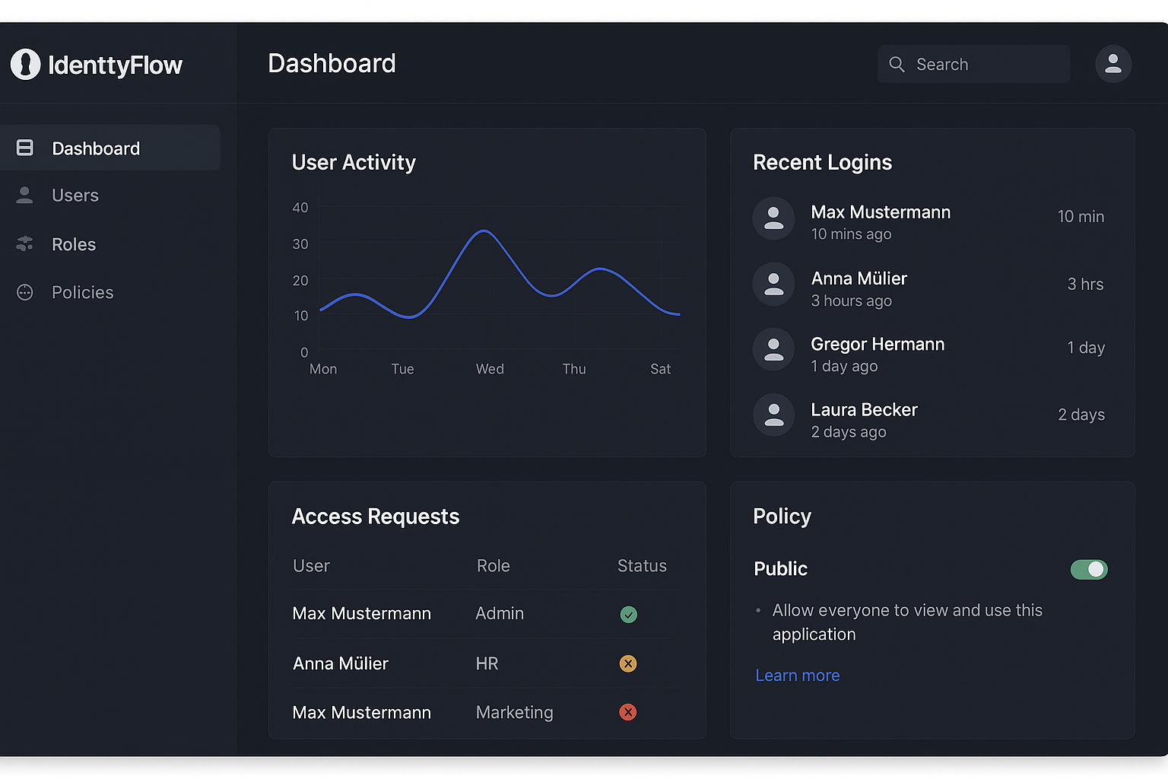Click Max Mustermann's avatar in Recent Logins
This screenshot has height=779, width=1168.
(x=773, y=218)
